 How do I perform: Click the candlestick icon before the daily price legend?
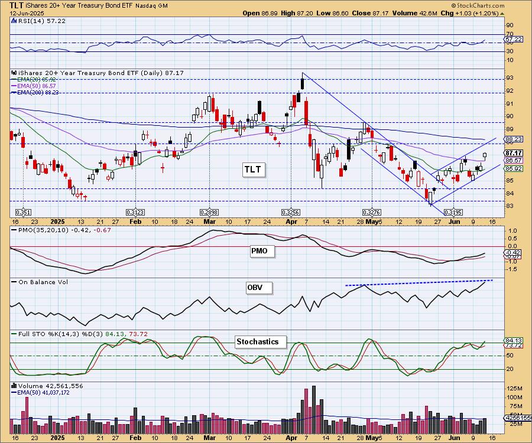14,73
